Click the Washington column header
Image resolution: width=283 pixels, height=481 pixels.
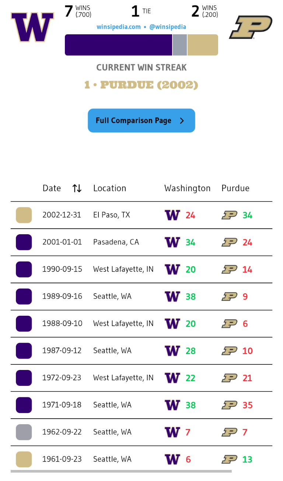pyautogui.click(x=187, y=188)
